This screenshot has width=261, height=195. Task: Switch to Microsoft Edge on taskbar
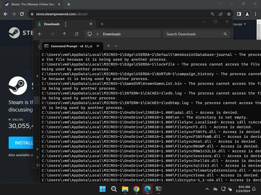(148, 189)
